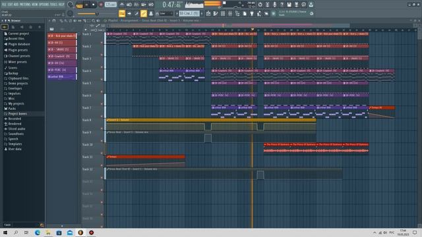Click the view playlist icon
This screenshot has height=237, width=422.
208,13
